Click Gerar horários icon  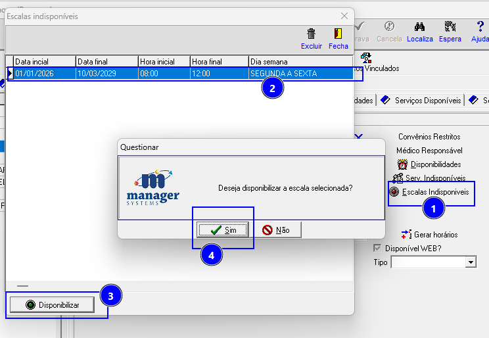coord(406,234)
